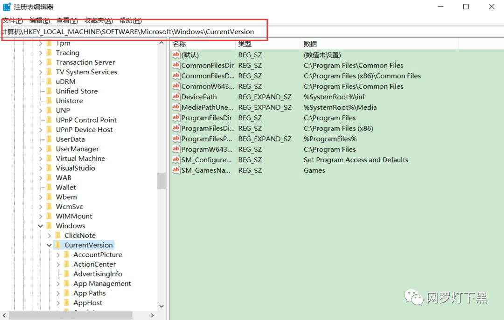Sort values by the 名称 column header
Screen dimensions: 504x320
203,44
